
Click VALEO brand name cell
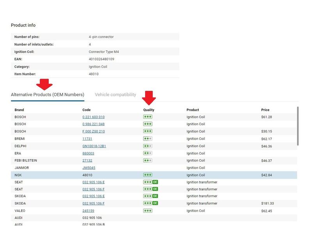[x=20, y=211]
